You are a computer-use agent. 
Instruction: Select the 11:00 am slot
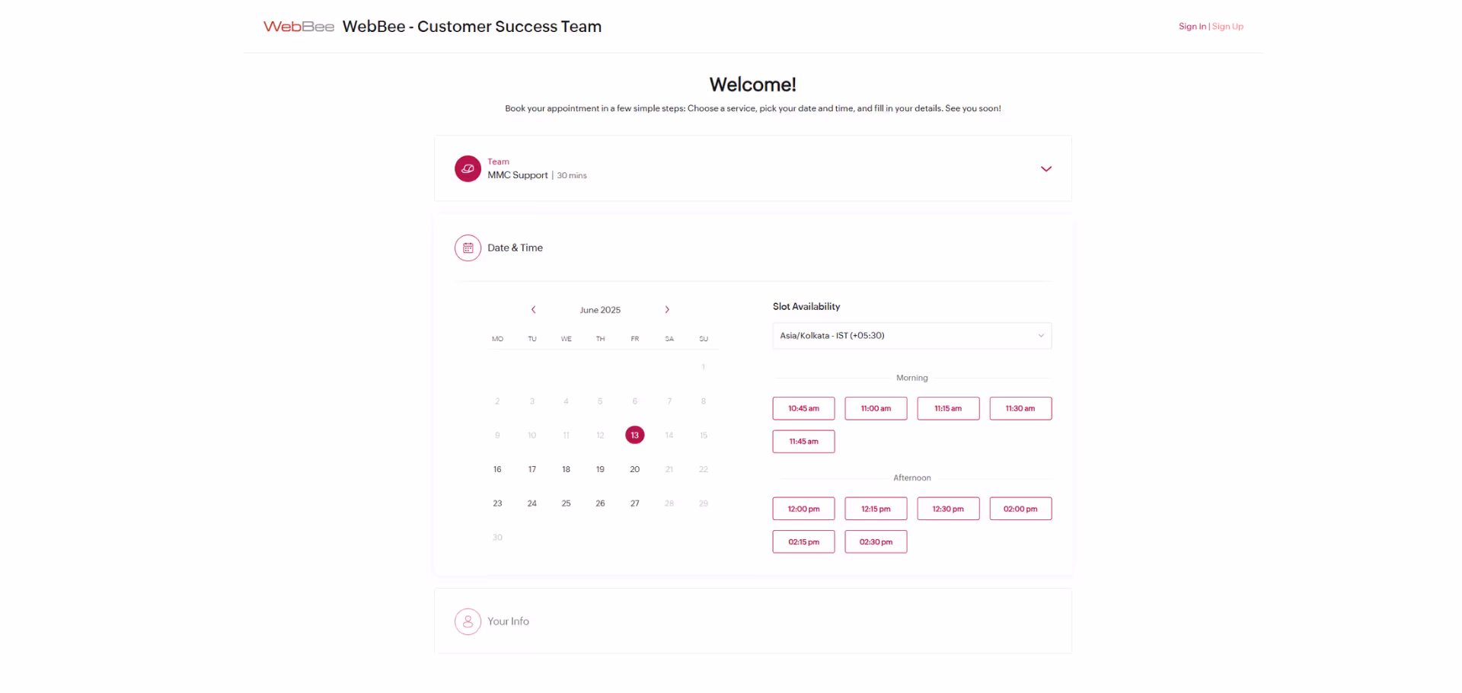(876, 408)
